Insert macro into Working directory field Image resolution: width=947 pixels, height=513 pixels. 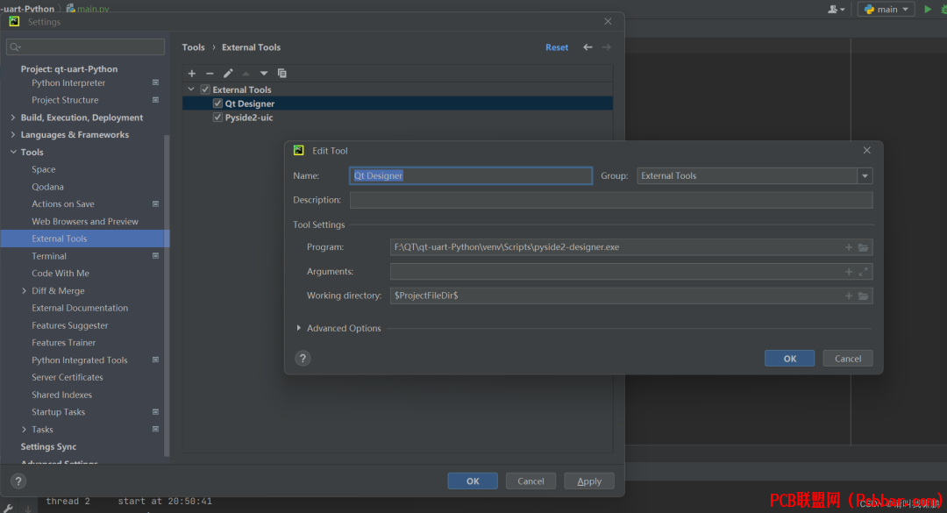pyautogui.click(x=849, y=296)
